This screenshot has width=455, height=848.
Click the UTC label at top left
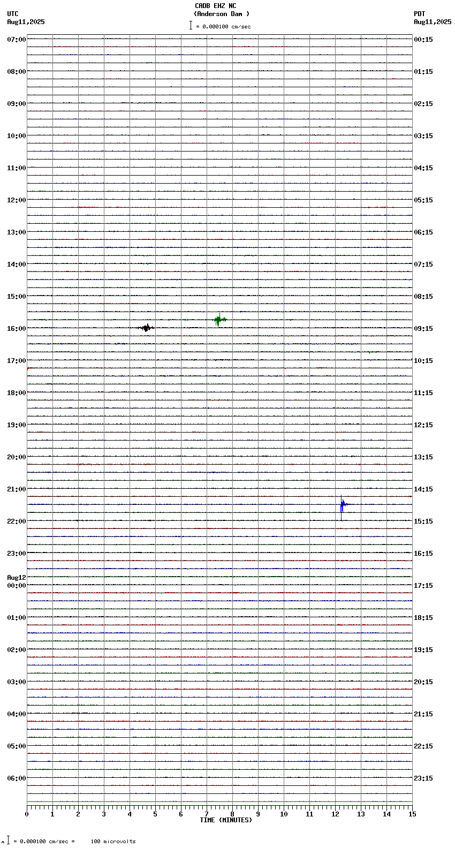pyautogui.click(x=13, y=14)
